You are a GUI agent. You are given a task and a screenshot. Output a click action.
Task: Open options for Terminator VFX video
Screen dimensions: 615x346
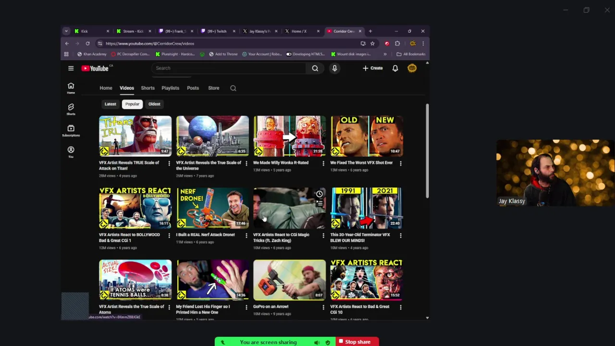click(400, 235)
